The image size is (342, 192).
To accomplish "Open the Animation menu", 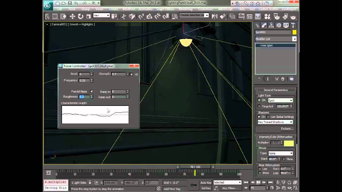I will [x=146, y=9].
